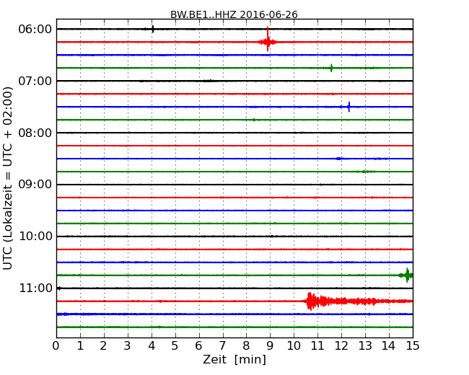Click the blue spike near minute 12.3

pos(349,107)
